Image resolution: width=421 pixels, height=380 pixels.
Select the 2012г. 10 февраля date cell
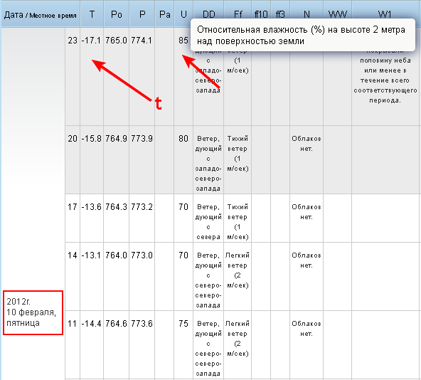(33, 312)
